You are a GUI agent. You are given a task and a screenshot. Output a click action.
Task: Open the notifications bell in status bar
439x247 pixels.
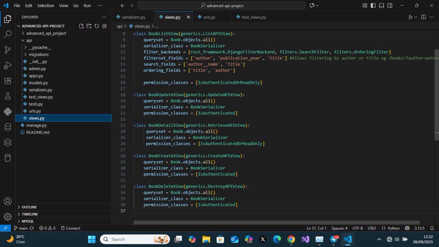point(432,228)
